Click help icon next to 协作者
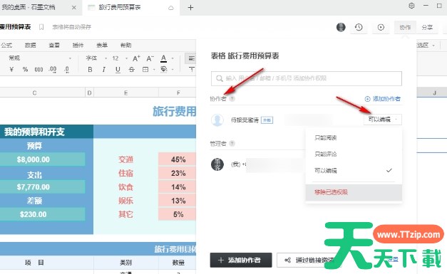This screenshot has width=447, height=274. click(x=232, y=99)
